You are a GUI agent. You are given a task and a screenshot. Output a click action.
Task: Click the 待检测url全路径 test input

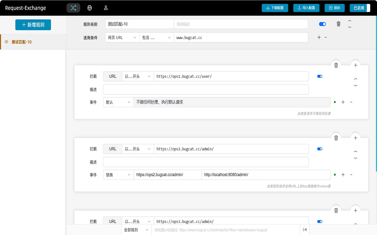(x=226, y=230)
